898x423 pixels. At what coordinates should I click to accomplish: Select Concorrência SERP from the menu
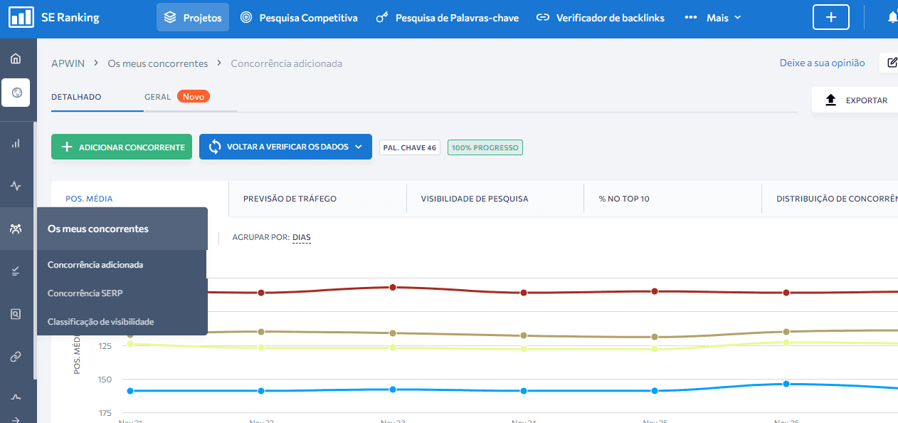(x=86, y=293)
